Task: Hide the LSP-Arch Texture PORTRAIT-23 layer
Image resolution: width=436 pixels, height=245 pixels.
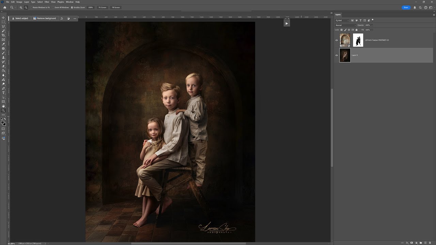Action: [x=337, y=40]
